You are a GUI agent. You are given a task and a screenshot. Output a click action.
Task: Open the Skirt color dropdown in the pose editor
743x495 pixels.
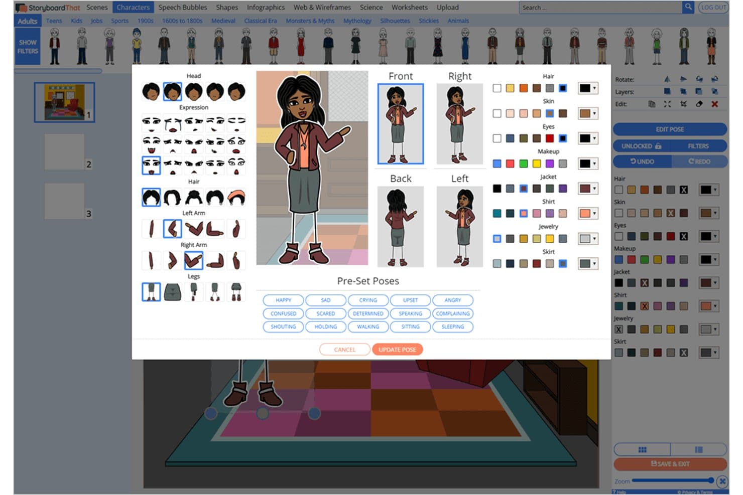588,264
